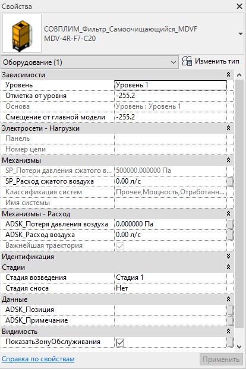Click the empty ADSK_Примечание value field
Viewport: 246px width, 369px height.
pyautogui.click(x=171, y=320)
